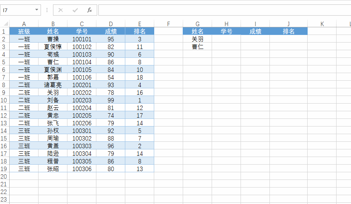Select row 19 header
Screen dimensions: 351x204
click(4, 169)
